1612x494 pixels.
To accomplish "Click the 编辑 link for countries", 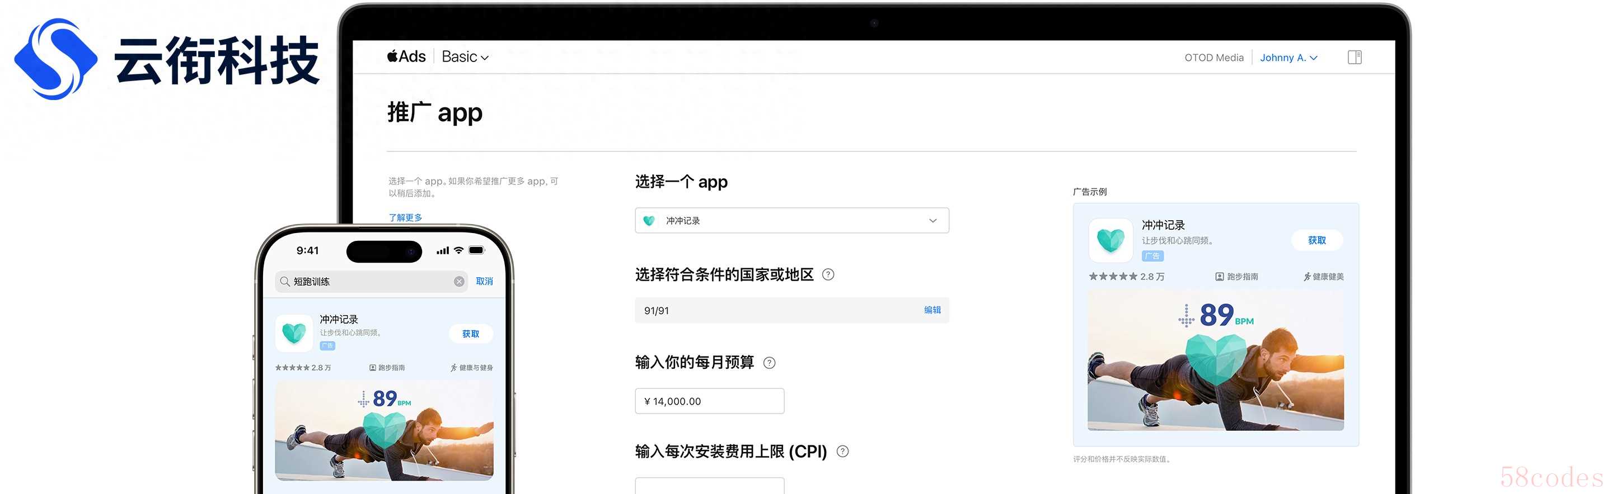I will pos(932,310).
